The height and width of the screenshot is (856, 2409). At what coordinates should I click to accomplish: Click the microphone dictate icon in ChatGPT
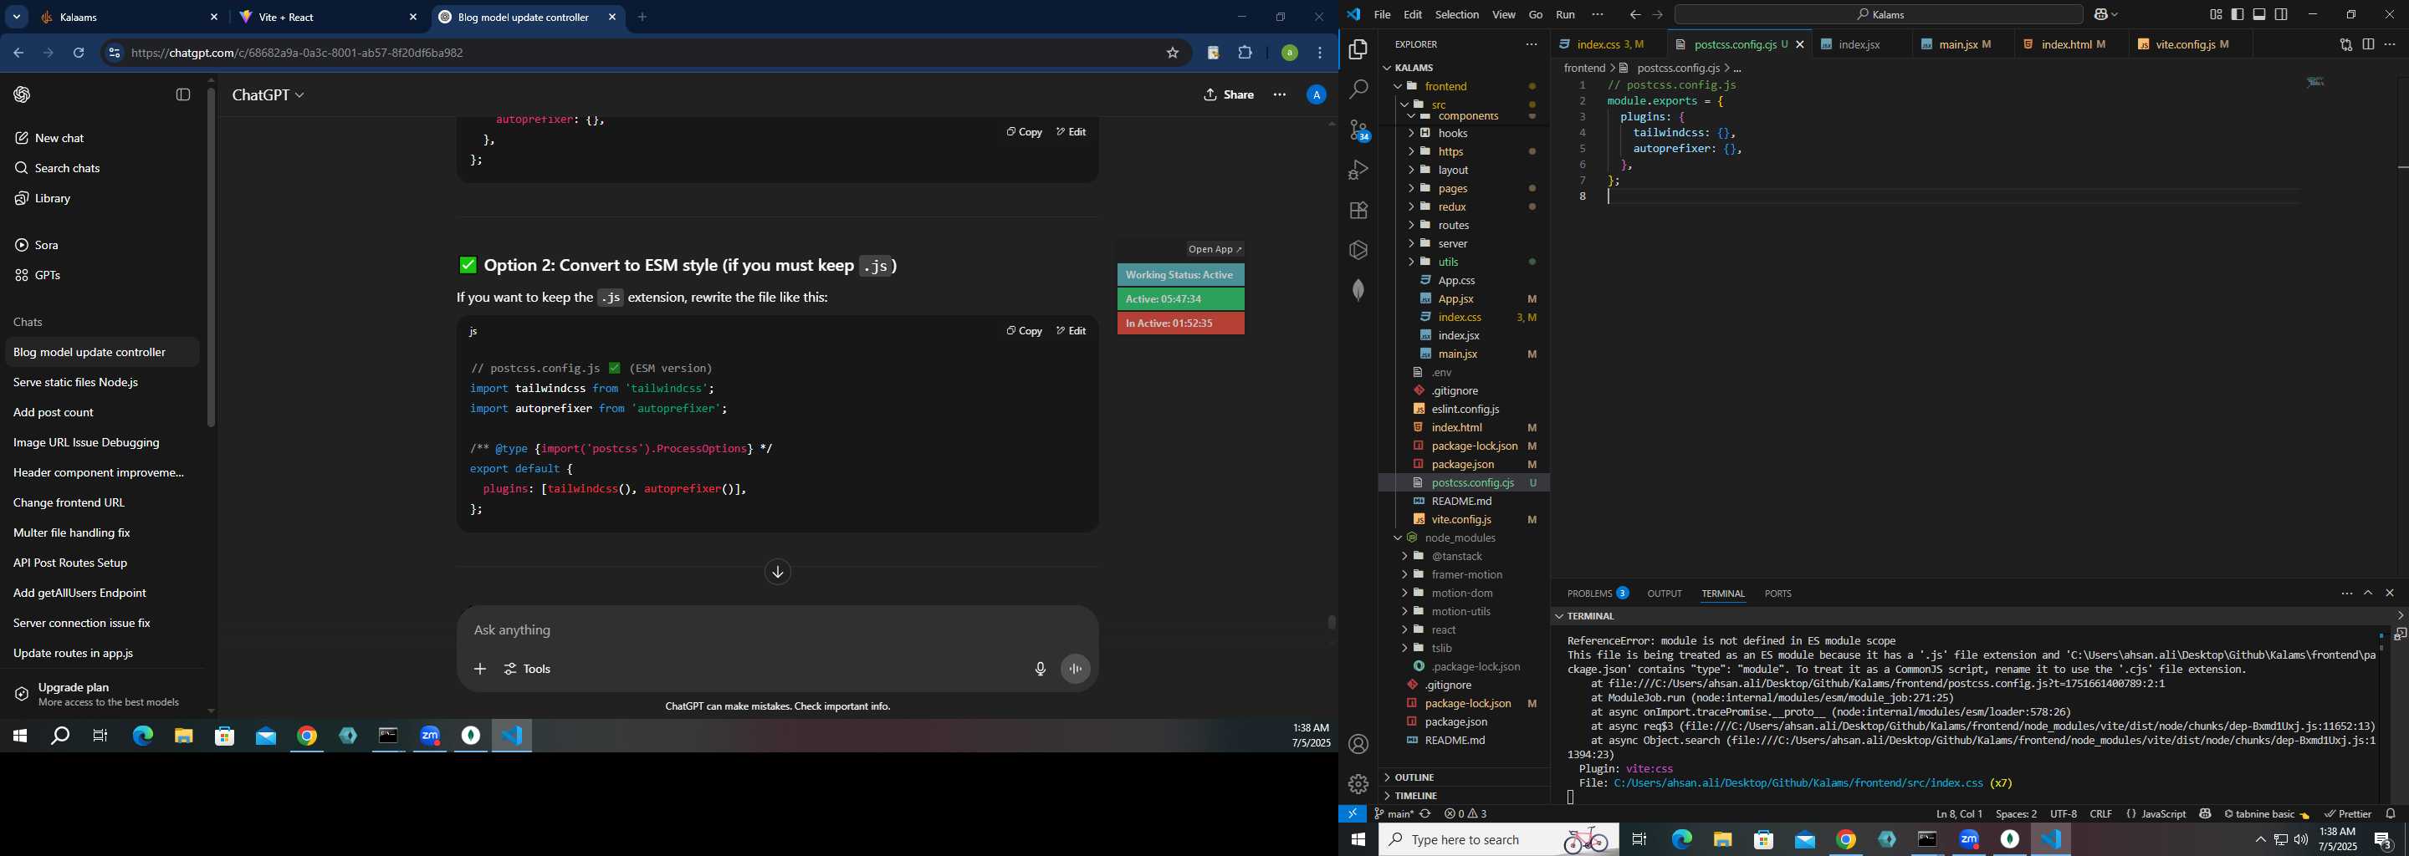pyautogui.click(x=1040, y=669)
